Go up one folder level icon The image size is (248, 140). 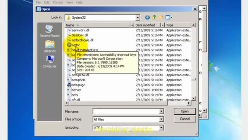click(x=154, y=17)
